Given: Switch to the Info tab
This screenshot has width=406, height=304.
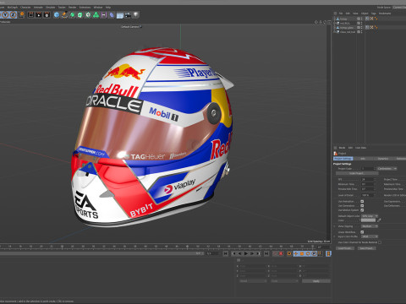Looking at the screenshot, I should point(363,159).
